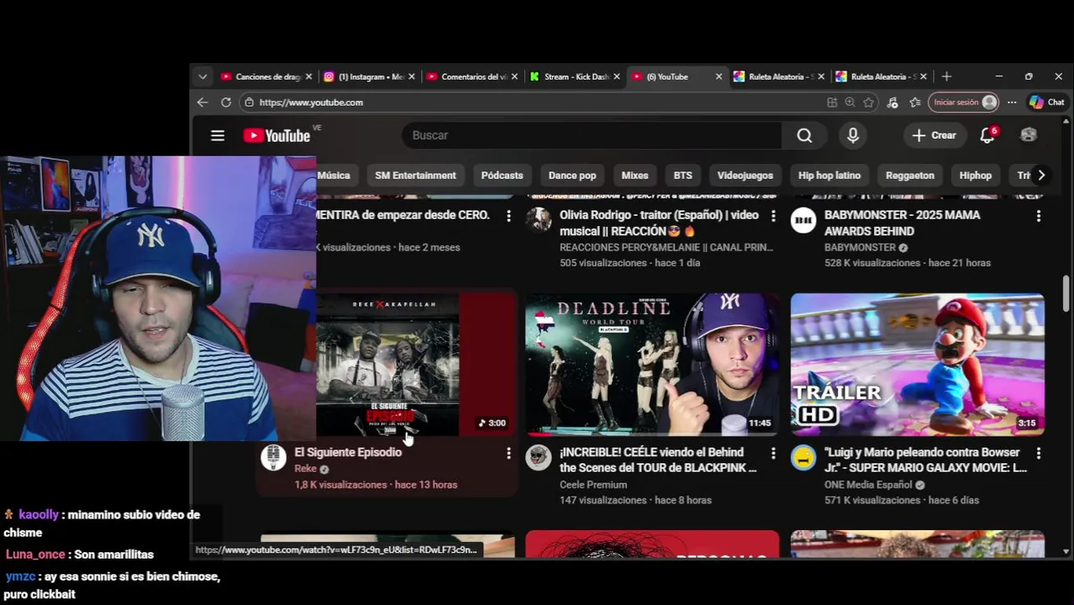Play the Reke X Akapellah thumbnail

[388, 365]
